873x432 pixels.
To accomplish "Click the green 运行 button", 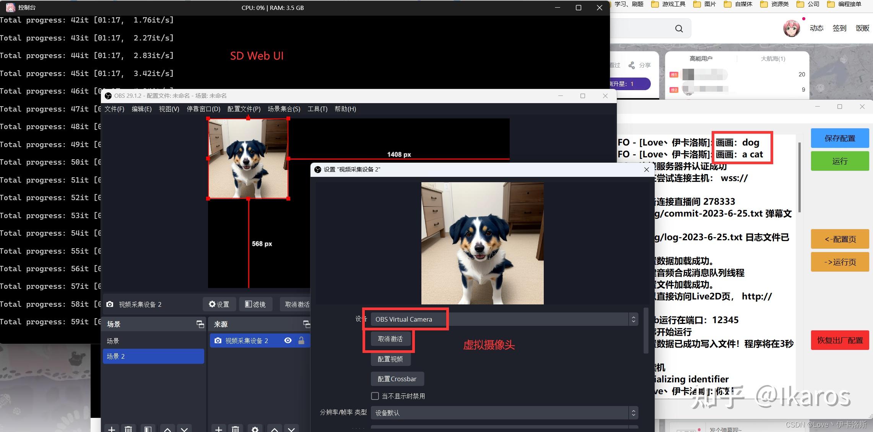I will click(840, 161).
